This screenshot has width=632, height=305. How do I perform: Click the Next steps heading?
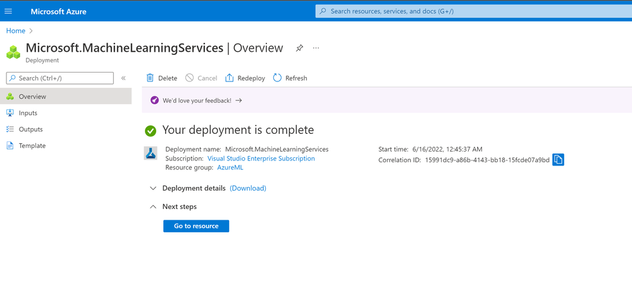point(180,207)
